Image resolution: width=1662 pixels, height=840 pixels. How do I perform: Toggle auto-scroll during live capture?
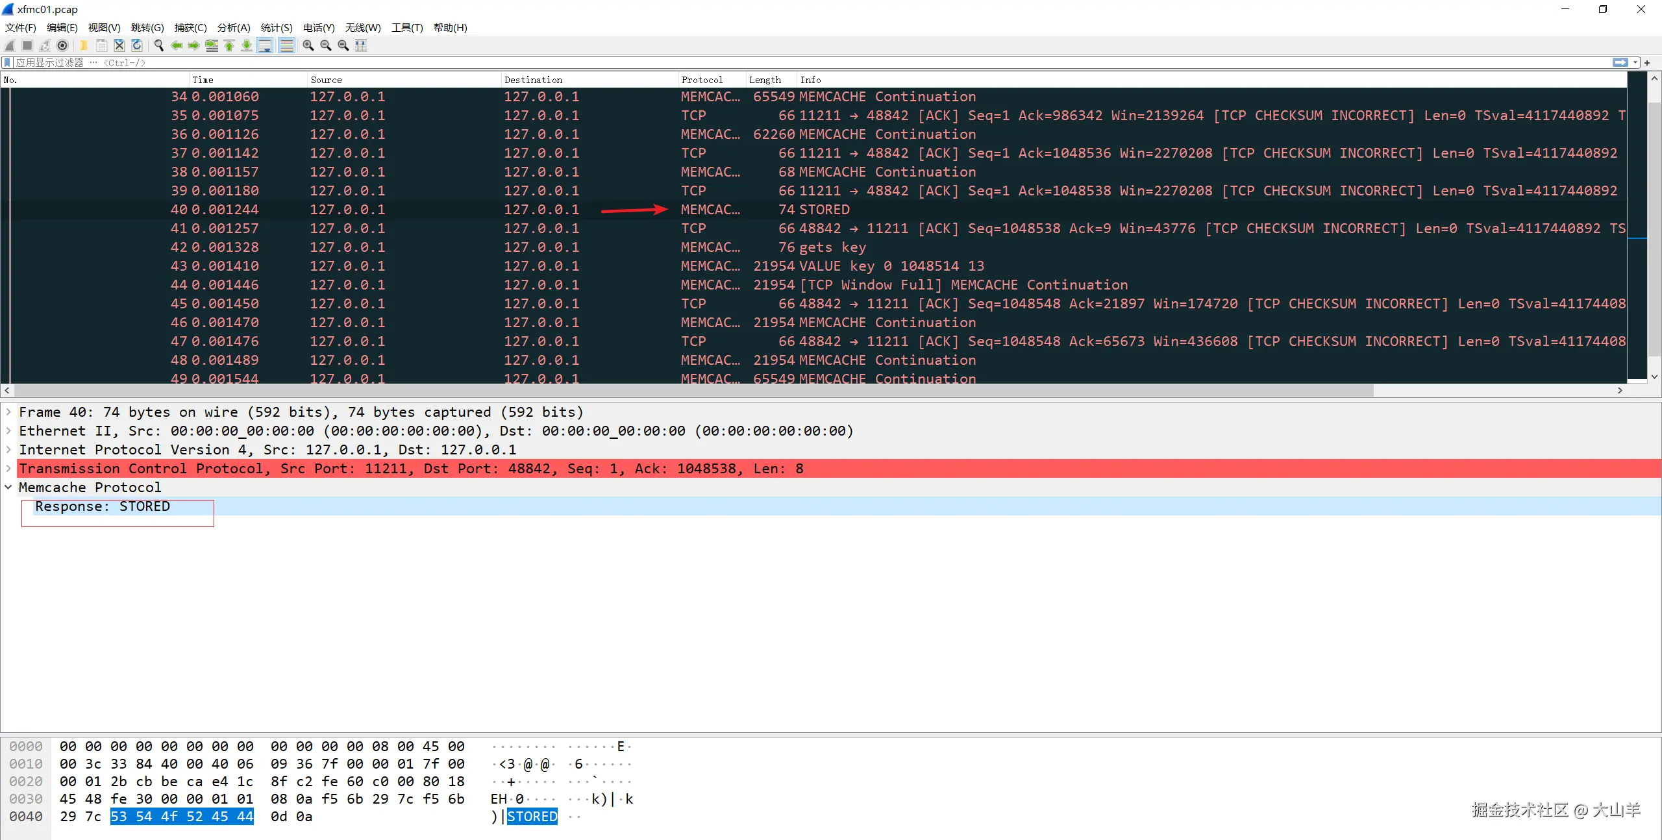265,45
